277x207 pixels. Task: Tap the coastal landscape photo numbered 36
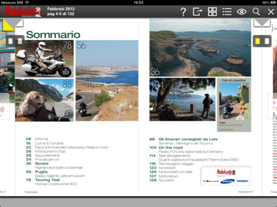[x=200, y=48]
